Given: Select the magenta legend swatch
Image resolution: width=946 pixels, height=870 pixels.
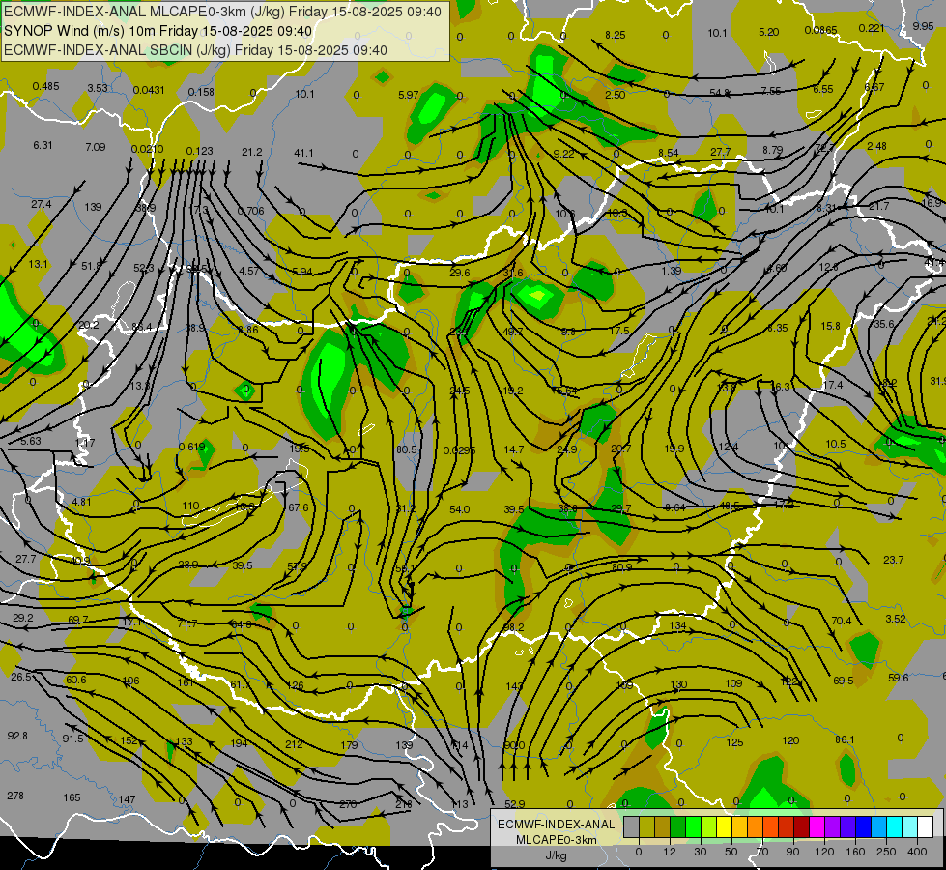Looking at the screenshot, I should point(817,827).
